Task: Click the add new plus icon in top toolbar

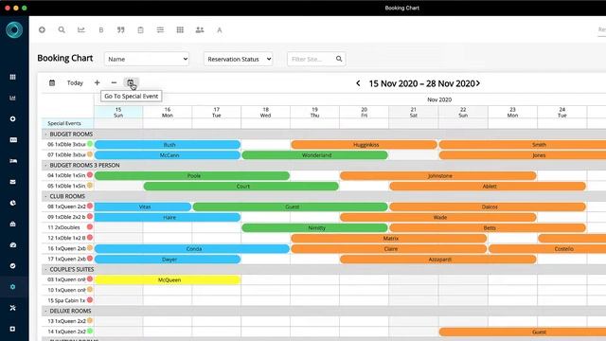Action: 42,29
